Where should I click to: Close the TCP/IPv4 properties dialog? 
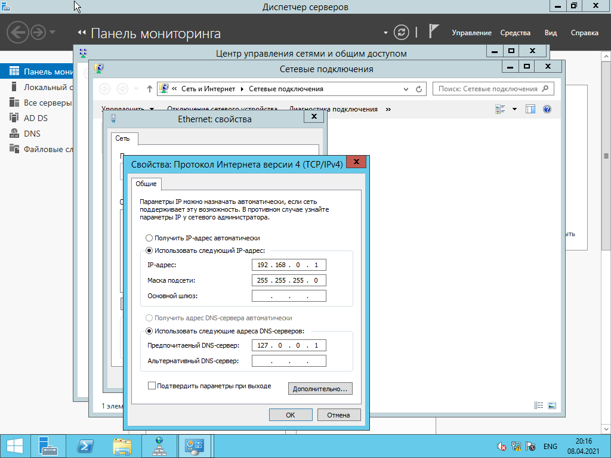(356, 162)
